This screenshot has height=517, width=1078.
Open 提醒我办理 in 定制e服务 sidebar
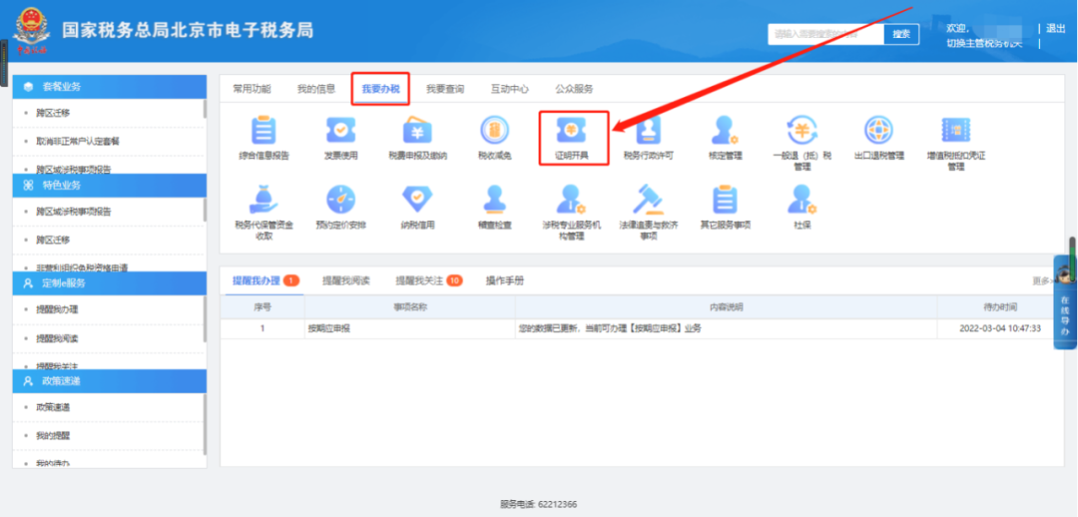pos(57,309)
